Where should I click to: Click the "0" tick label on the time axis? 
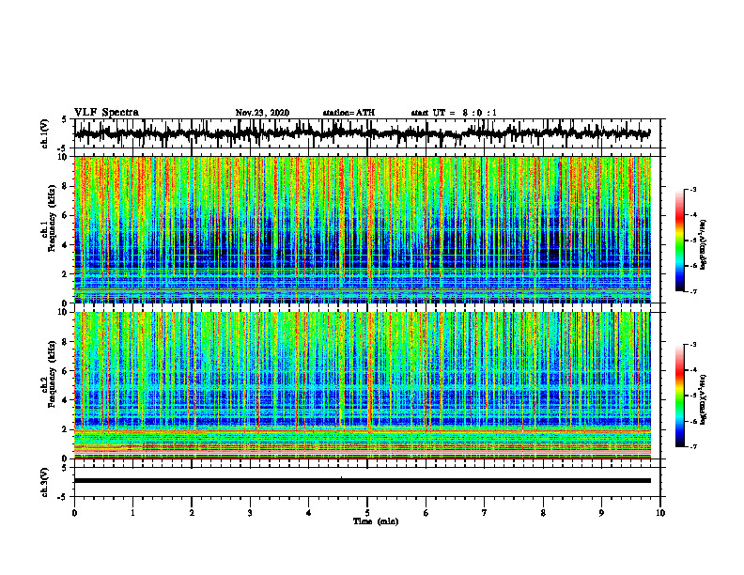click(x=74, y=513)
